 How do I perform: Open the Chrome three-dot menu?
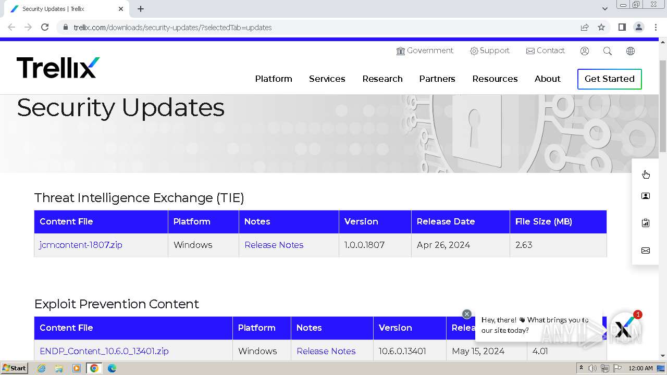pos(655,27)
